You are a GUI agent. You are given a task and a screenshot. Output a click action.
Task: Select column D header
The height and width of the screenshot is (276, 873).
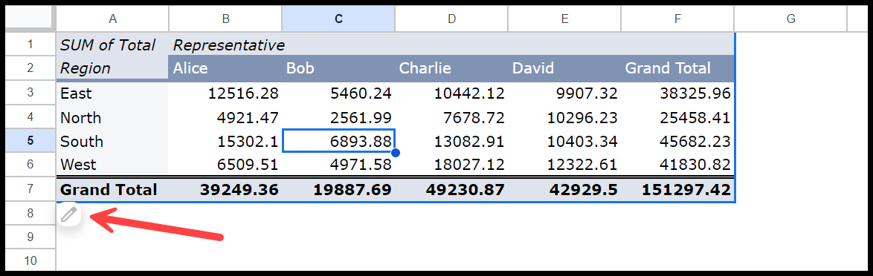(451, 19)
